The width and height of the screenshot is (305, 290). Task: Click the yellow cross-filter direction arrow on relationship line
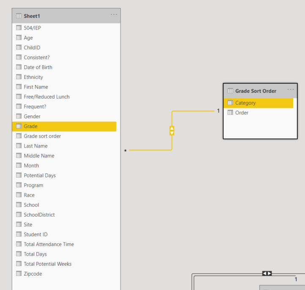(172, 131)
